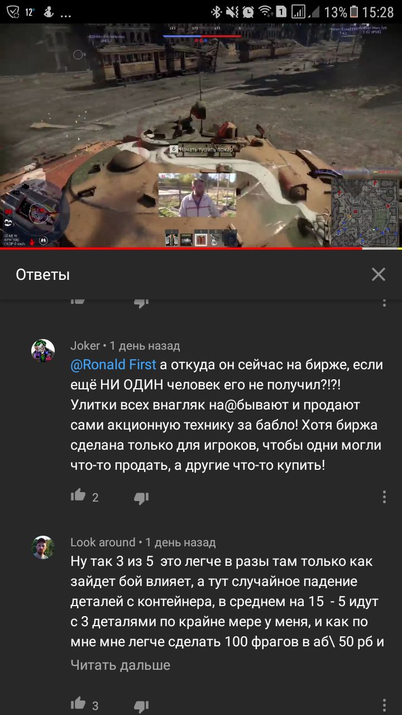Open Look around's profile avatar
Screen dimensions: 402x715
(43, 547)
